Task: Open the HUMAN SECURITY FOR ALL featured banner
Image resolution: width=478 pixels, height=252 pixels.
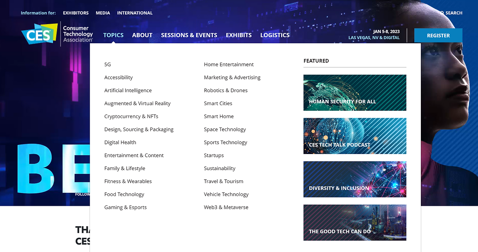Action: pos(355,92)
